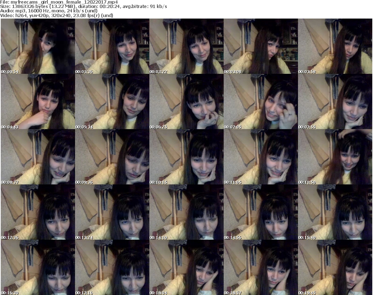
Task: Select thumbnail frame at 00:07:55
Action: pos(335,101)
